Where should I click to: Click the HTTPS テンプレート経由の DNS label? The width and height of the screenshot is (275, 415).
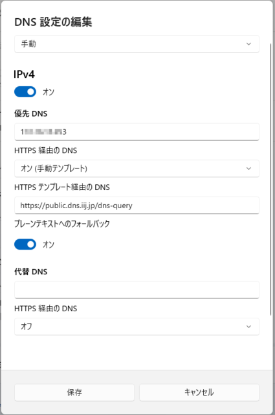click(62, 187)
